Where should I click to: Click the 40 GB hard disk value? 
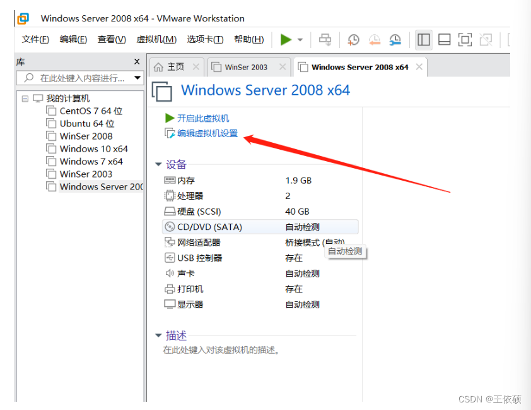point(297,212)
